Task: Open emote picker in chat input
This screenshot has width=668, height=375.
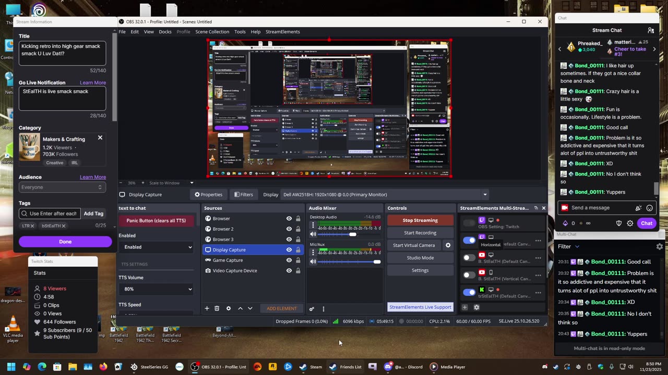Action: click(x=650, y=208)
